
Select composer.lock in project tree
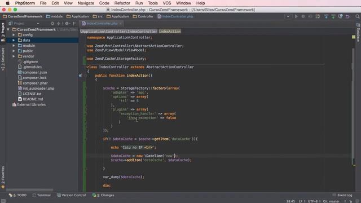coord(34,78)
